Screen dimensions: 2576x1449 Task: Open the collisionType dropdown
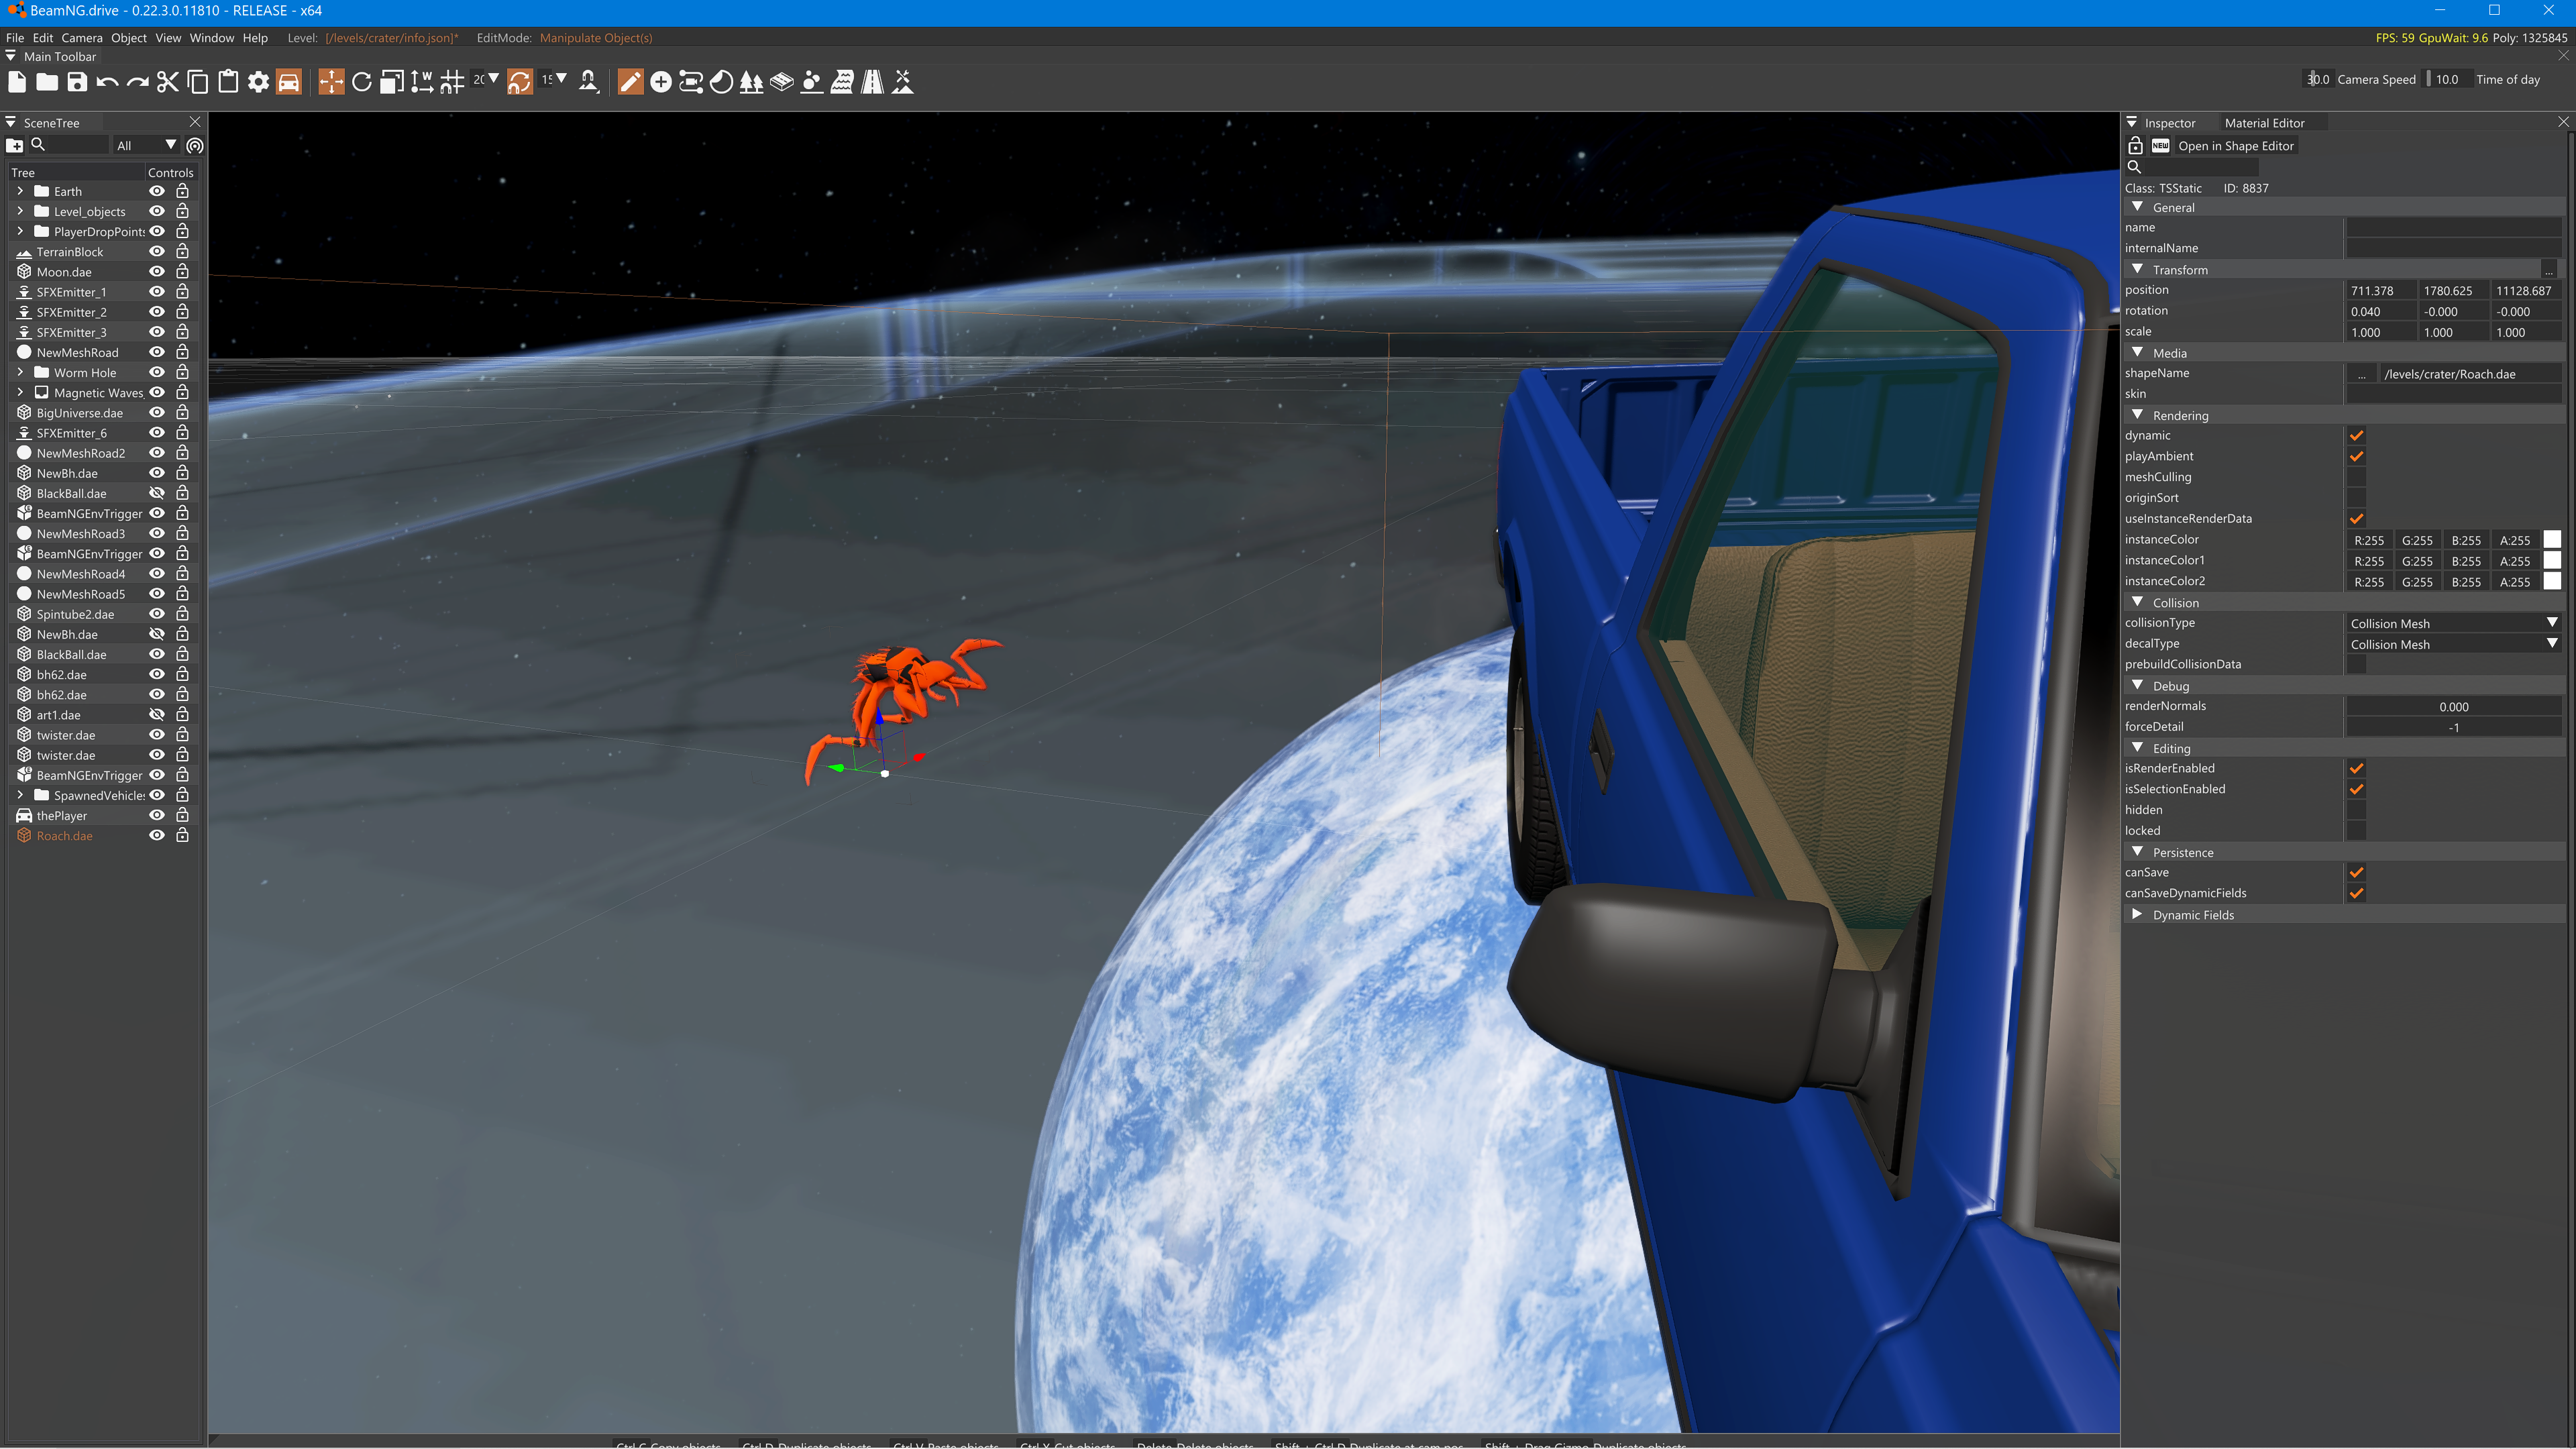(x=2454, y=623)
